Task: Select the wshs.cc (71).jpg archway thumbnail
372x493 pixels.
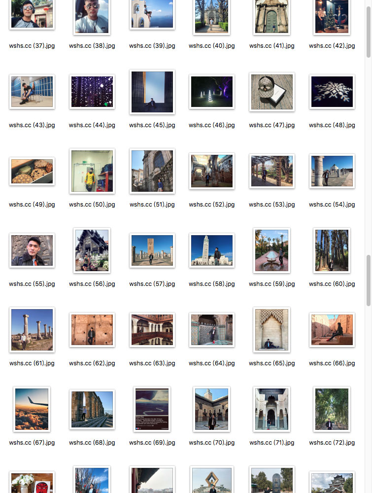Action: click(x=272, y=409)
